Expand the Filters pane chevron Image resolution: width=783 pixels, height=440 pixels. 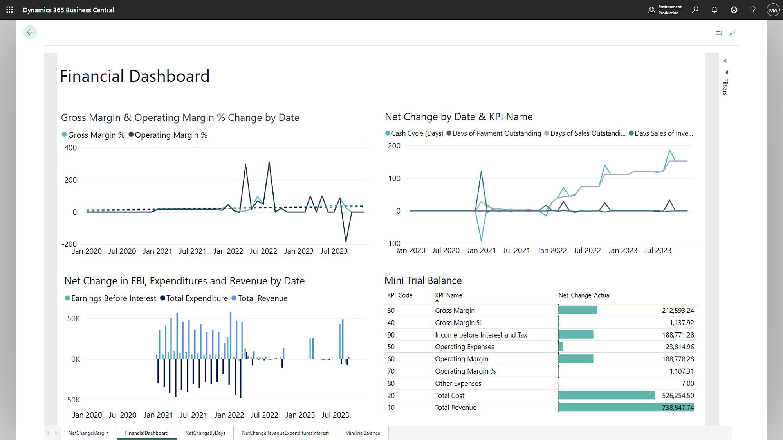[x=725, y=61]
